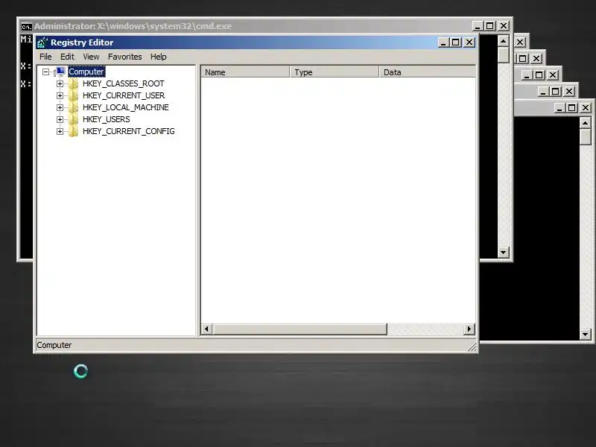Click the cmd.exe window title icon
This screenshot has height=447, width=596.
pyautogui.click(x=26, y=27)
